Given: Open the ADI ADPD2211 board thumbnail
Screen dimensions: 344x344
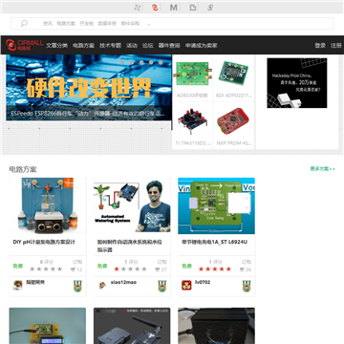Looking at the screenshot, I should coord(233,74).
